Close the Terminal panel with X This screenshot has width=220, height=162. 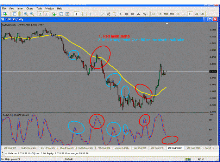pos(2,152)
